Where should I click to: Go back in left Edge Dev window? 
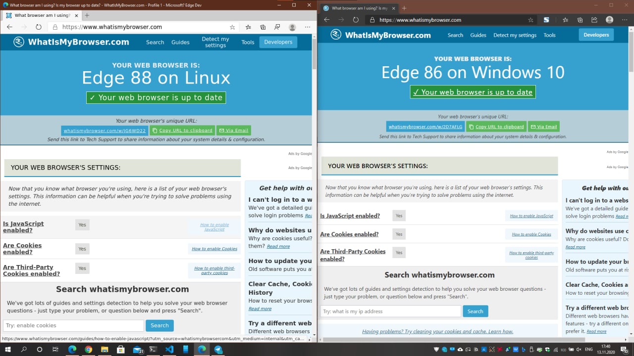coord(9,27)
